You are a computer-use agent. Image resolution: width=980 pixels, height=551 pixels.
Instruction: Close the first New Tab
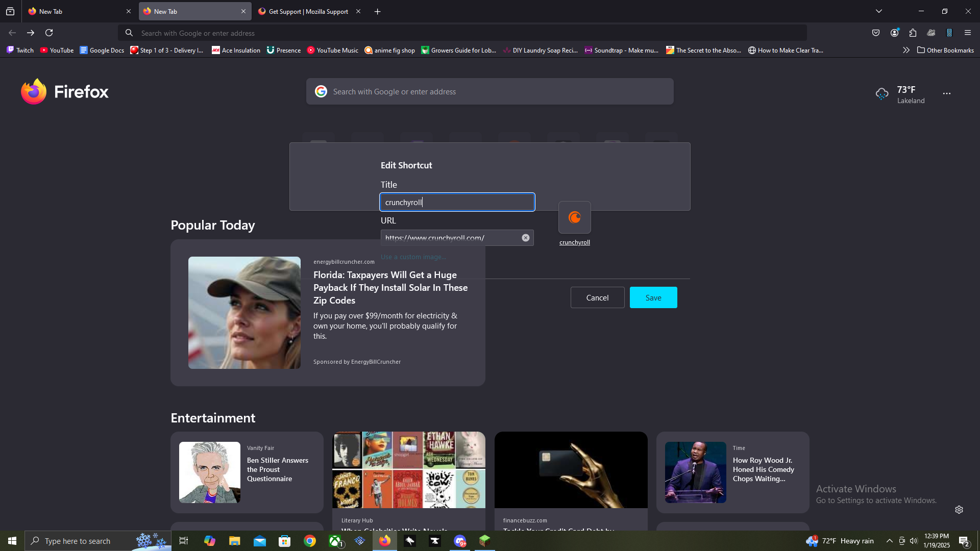129,11
